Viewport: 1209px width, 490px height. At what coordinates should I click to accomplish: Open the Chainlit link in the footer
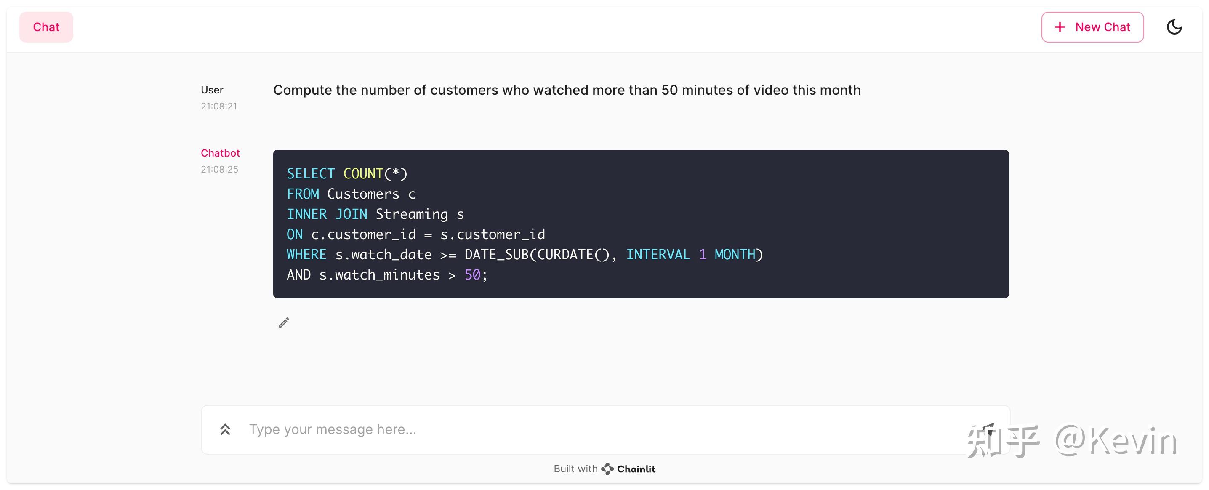tap(636, 469)
